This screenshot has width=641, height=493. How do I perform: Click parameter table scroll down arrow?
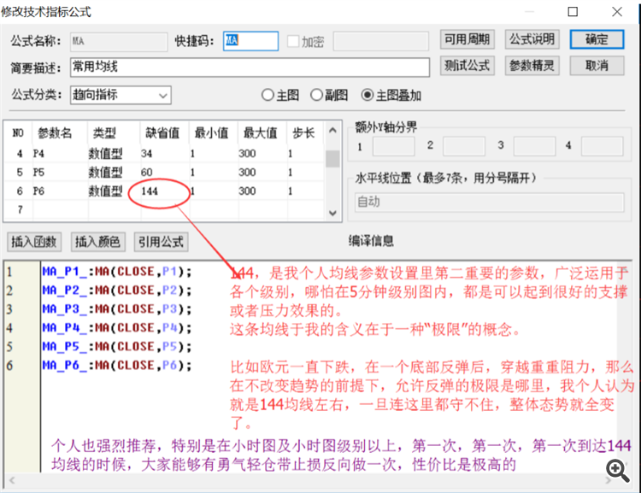(x=332, y=213)
